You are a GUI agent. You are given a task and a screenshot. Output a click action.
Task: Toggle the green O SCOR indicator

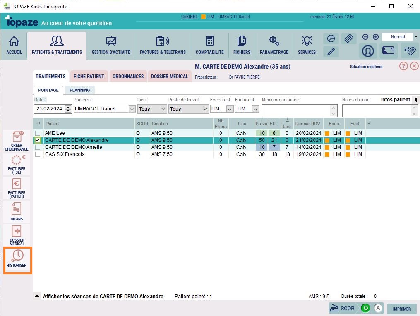click(365, 308)
